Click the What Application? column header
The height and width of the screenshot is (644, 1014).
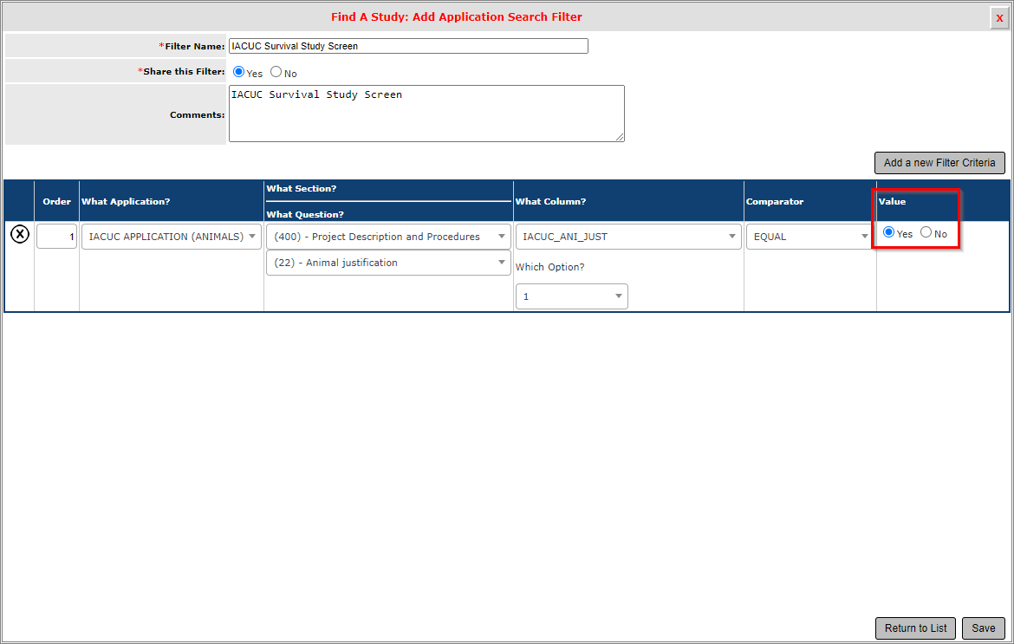point(127,202)
